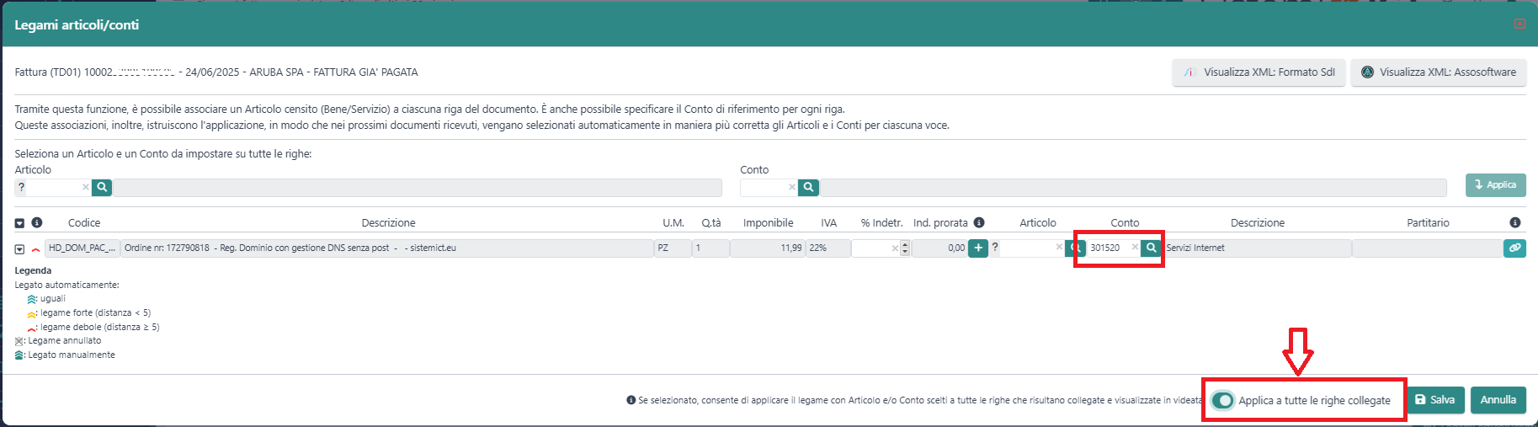Toggle 'Applica a tutte le righe collegate' switch
This screenshot has width=1538, height=427.
click(x=1222, y=400)
